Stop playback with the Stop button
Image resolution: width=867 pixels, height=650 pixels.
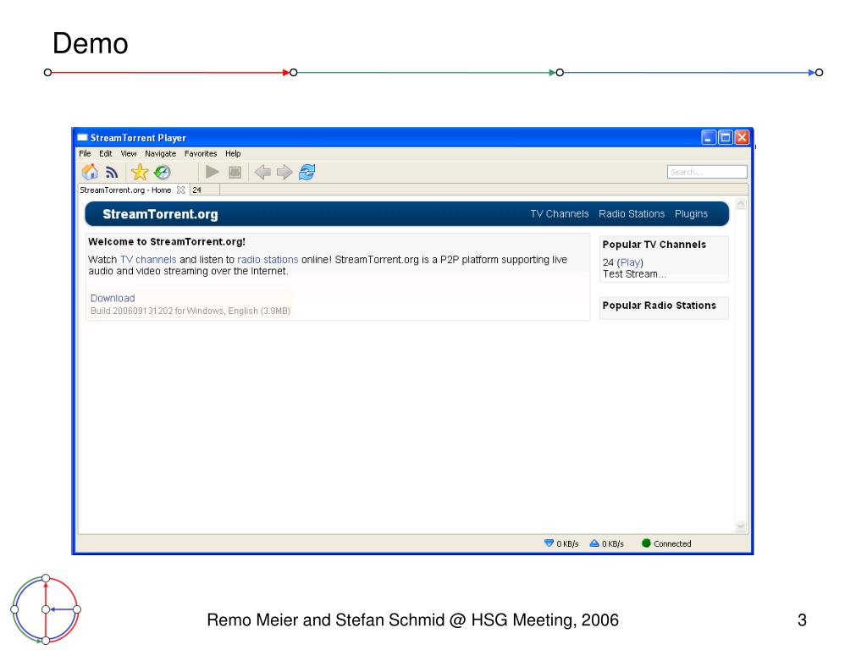click(x=235, y=173)
